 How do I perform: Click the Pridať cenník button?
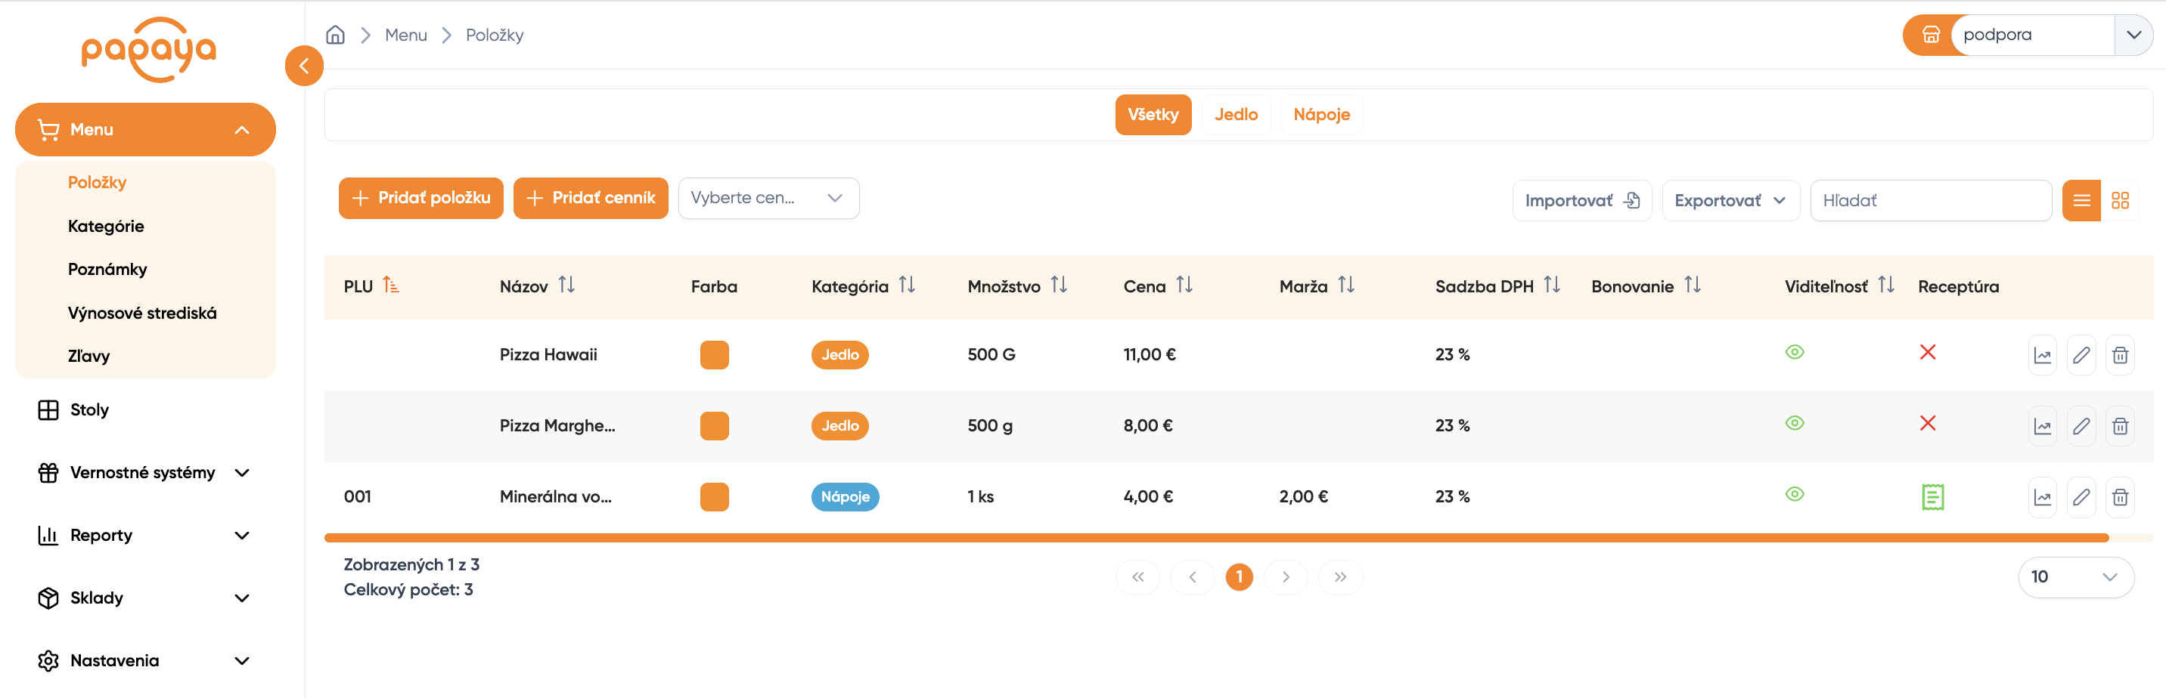(x=590, y=198)
